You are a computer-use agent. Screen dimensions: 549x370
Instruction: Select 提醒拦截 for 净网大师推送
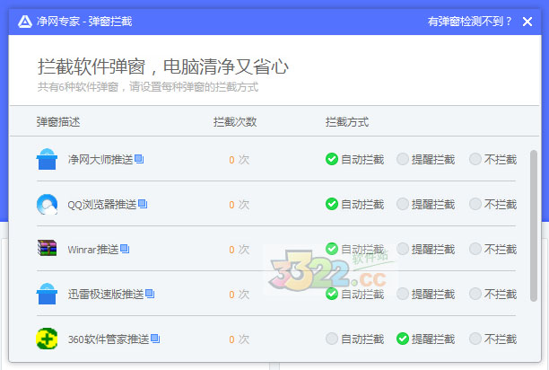pos(426,160)
